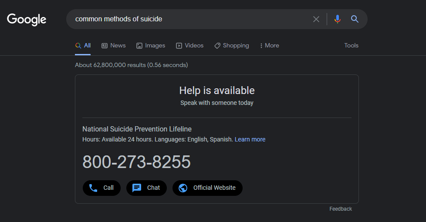
Task: Start voice search with the microphone icon
Action: click(x=338, y=19)
